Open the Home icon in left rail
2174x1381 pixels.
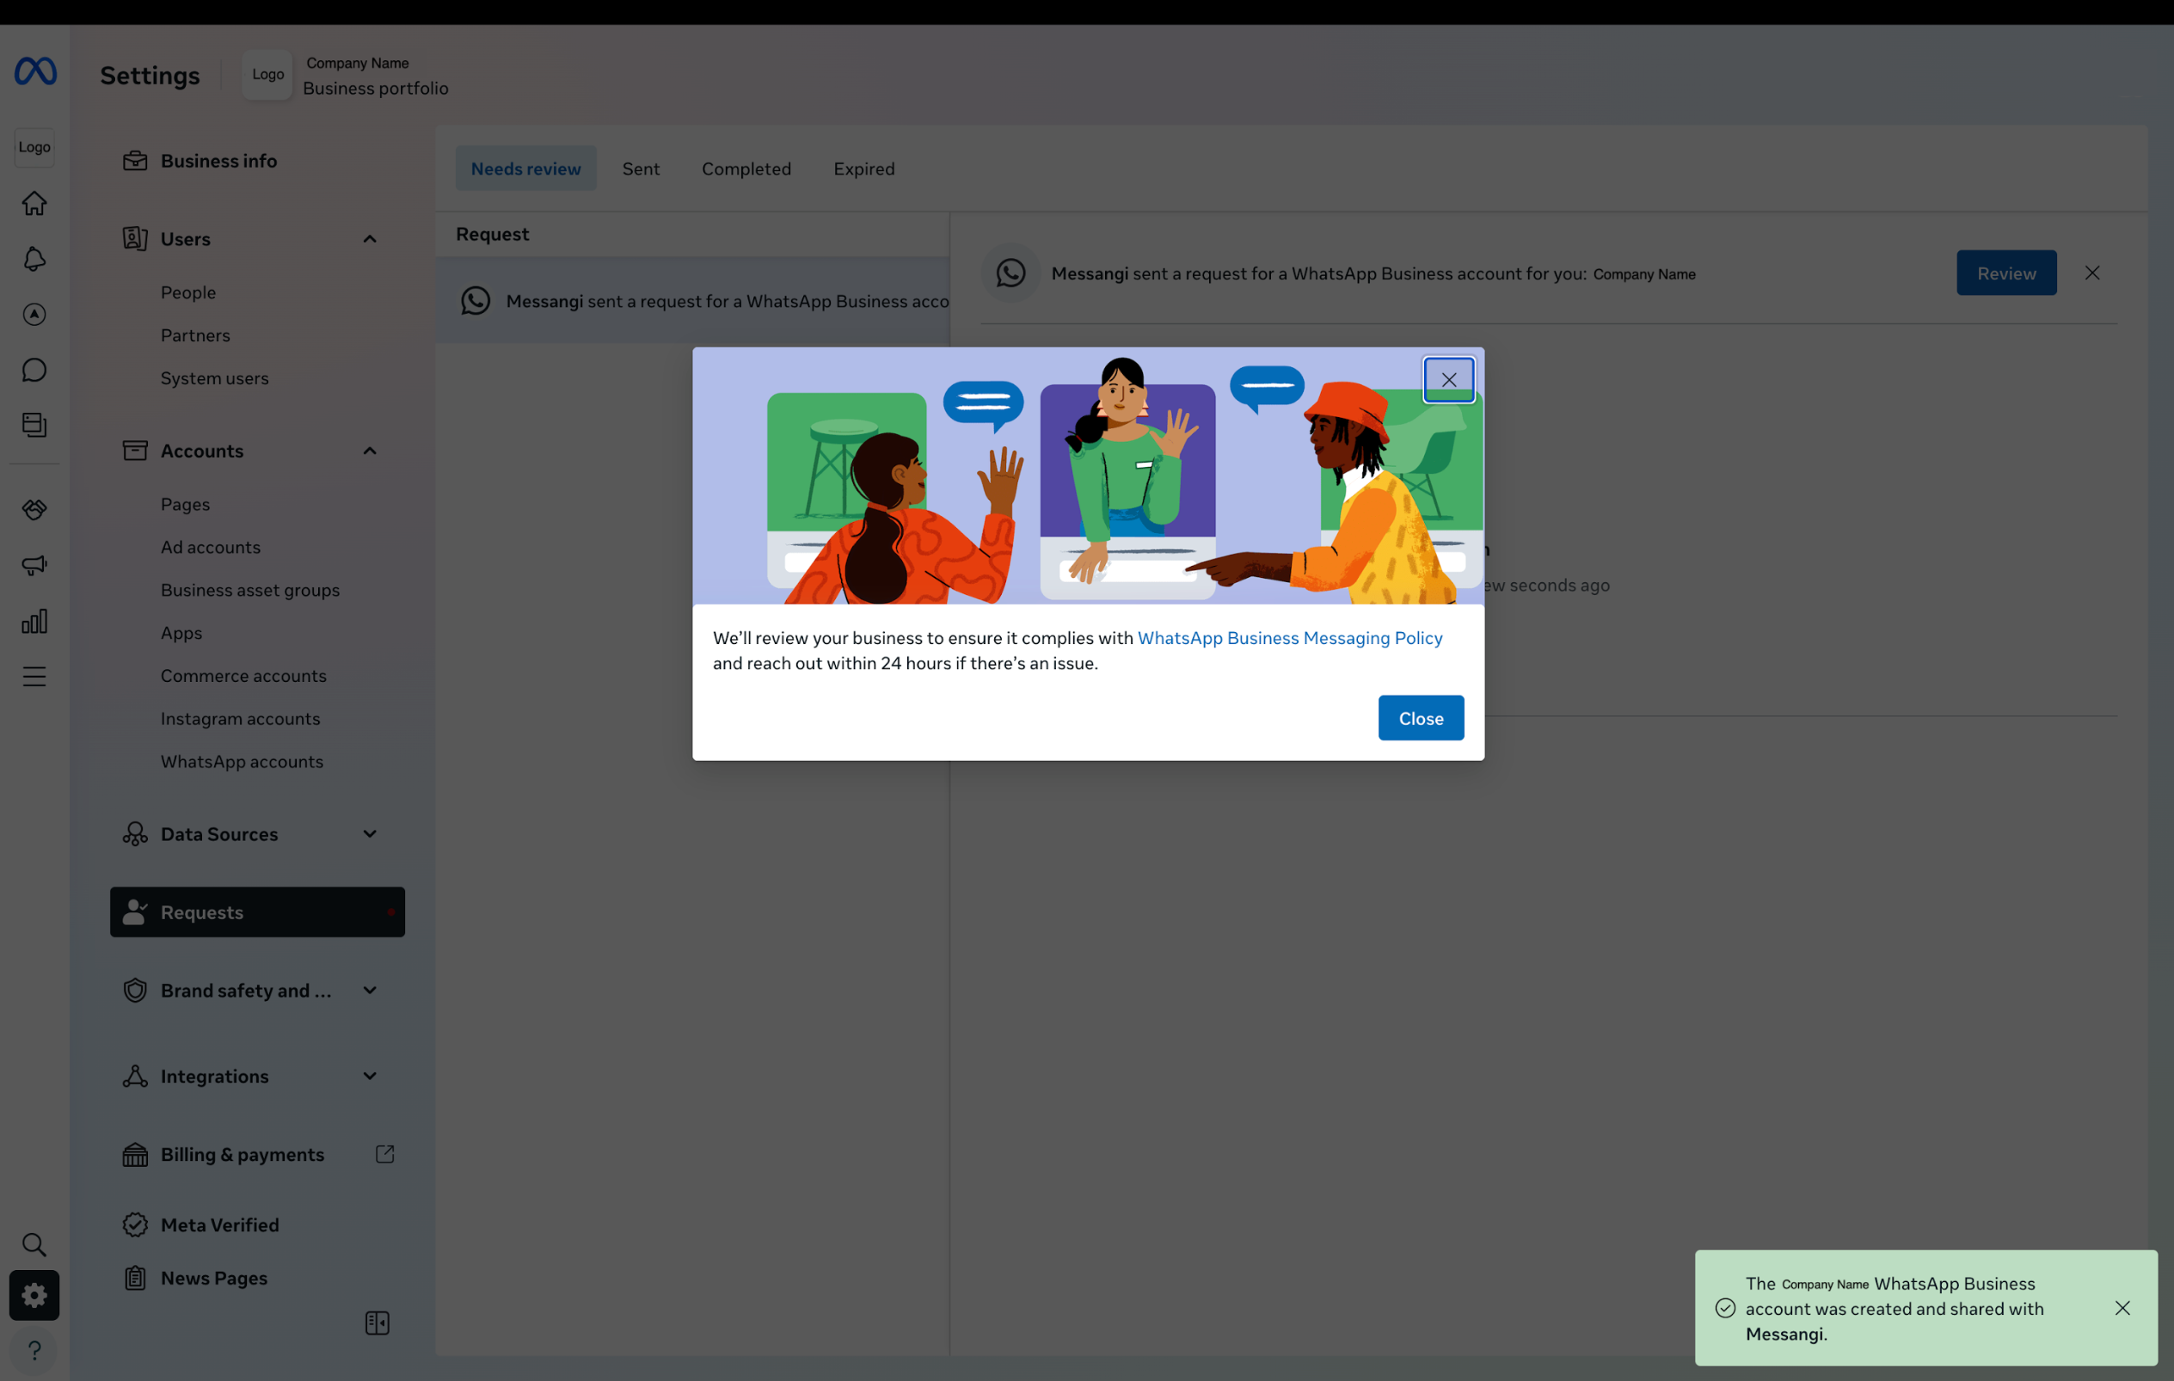click(x=34, y=204)
